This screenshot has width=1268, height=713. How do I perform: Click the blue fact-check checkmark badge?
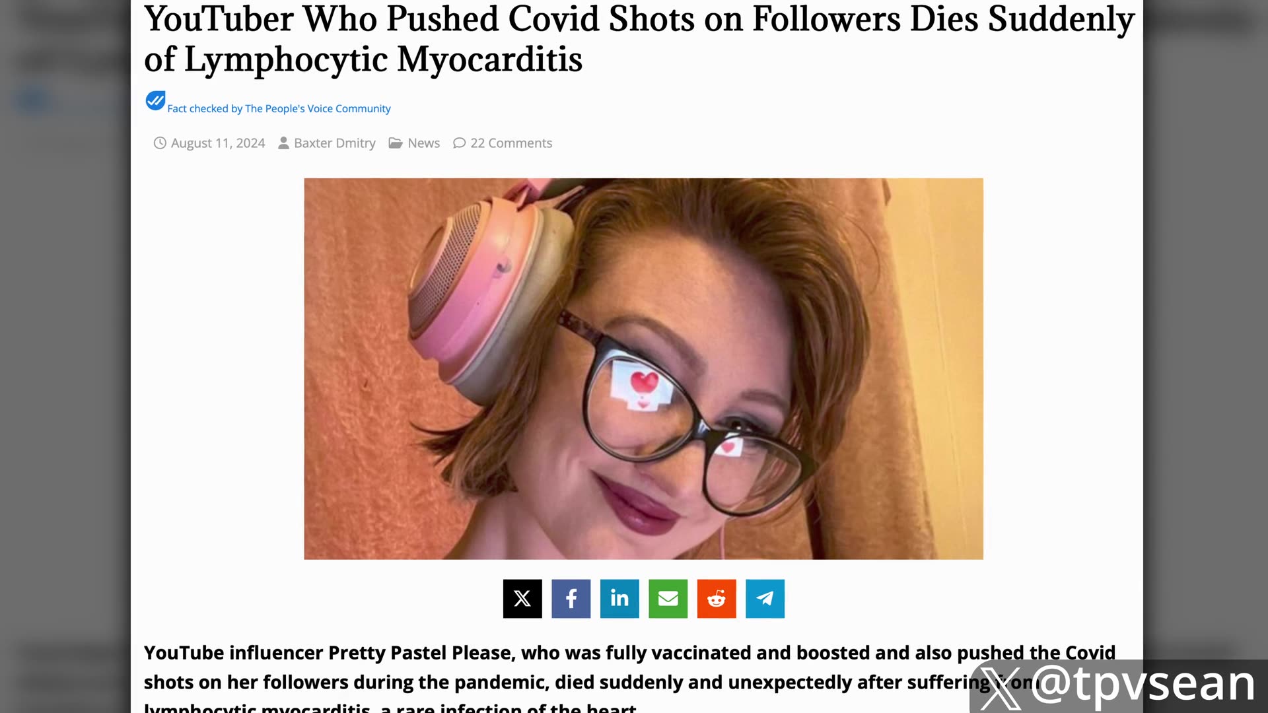155,101
